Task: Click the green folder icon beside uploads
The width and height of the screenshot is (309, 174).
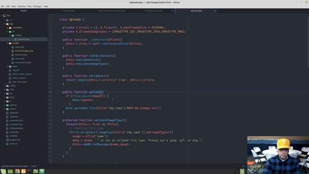Action: tap(7, 105)
